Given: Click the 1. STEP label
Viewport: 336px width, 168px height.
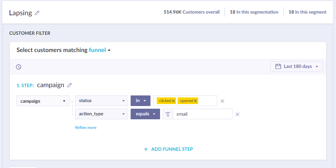Looking at the screenshot, I should 25,85.
